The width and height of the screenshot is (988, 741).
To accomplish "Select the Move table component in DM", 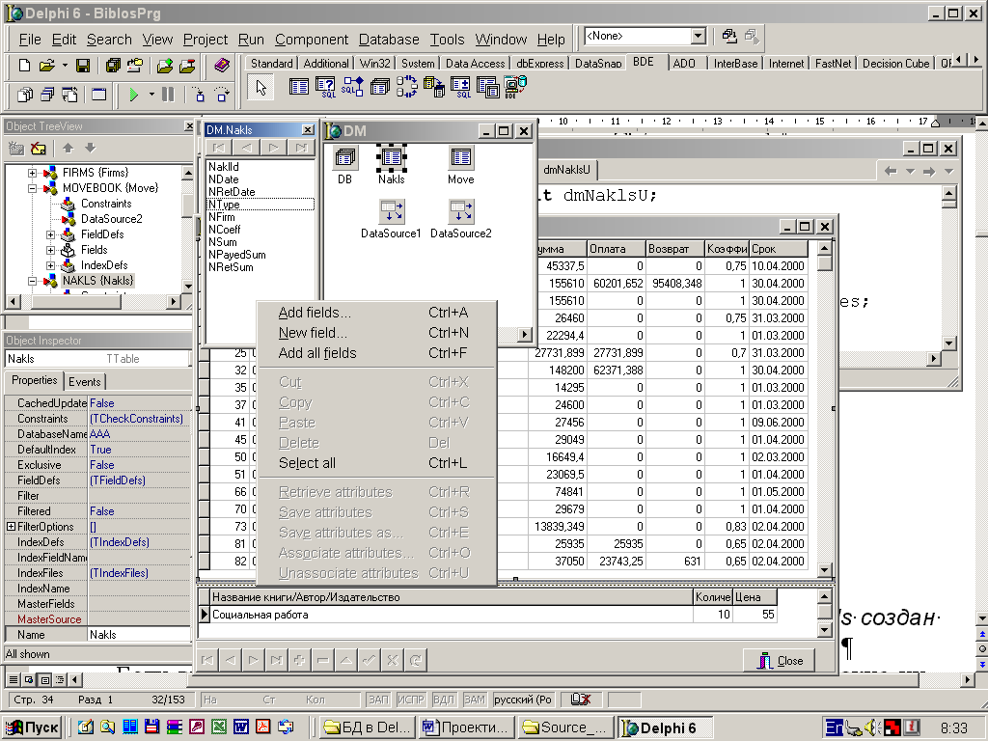I will point(460,157).
